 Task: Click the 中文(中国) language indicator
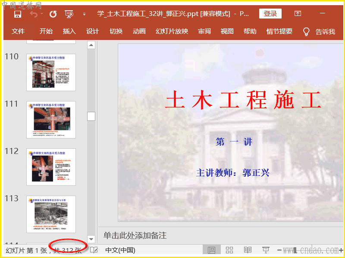click(x=120, y=250)
